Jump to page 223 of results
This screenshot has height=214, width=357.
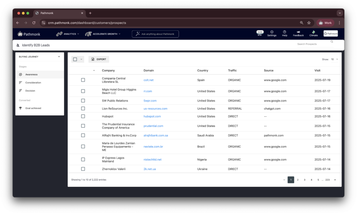[x=327, y=179]
